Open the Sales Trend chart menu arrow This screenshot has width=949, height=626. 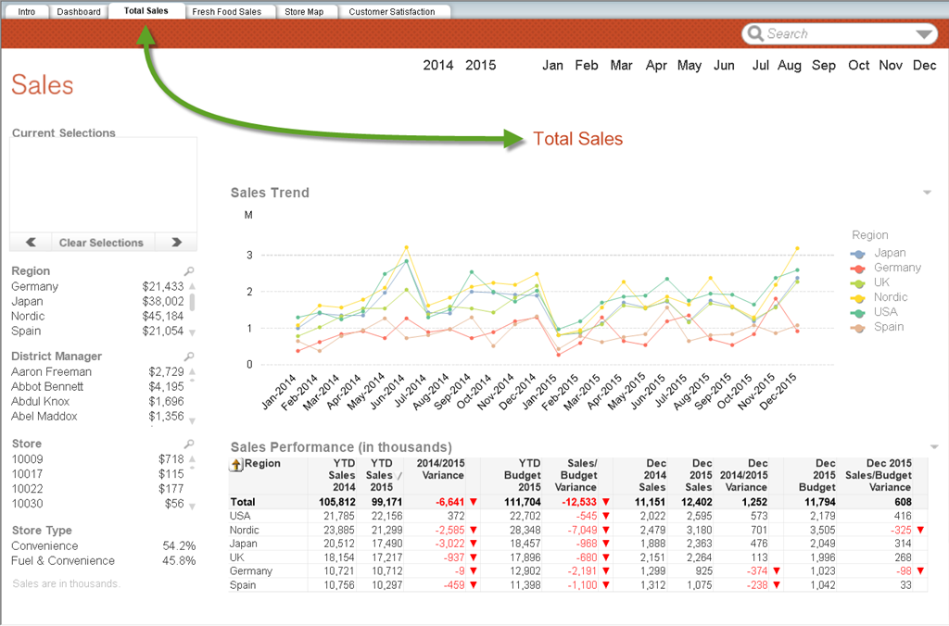[x=927, y=193]
